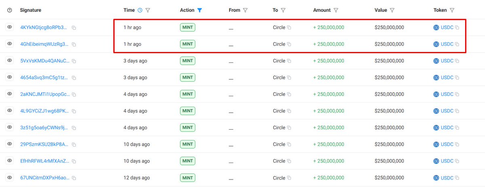The width and height of the screenshot is (485, 188).
Task: Copy signature 67UNCitmDXPxH6ao to clipboard
Action: [x=74, y=178]
